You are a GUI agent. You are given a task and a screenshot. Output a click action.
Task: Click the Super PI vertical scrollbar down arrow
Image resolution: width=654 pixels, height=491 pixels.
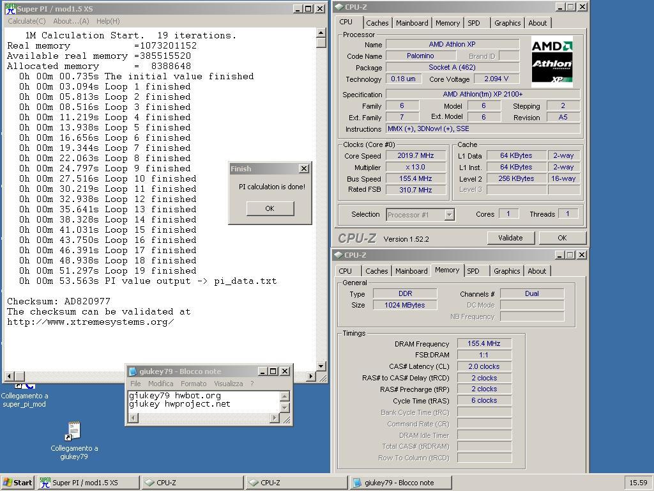(x=321, y=366)
